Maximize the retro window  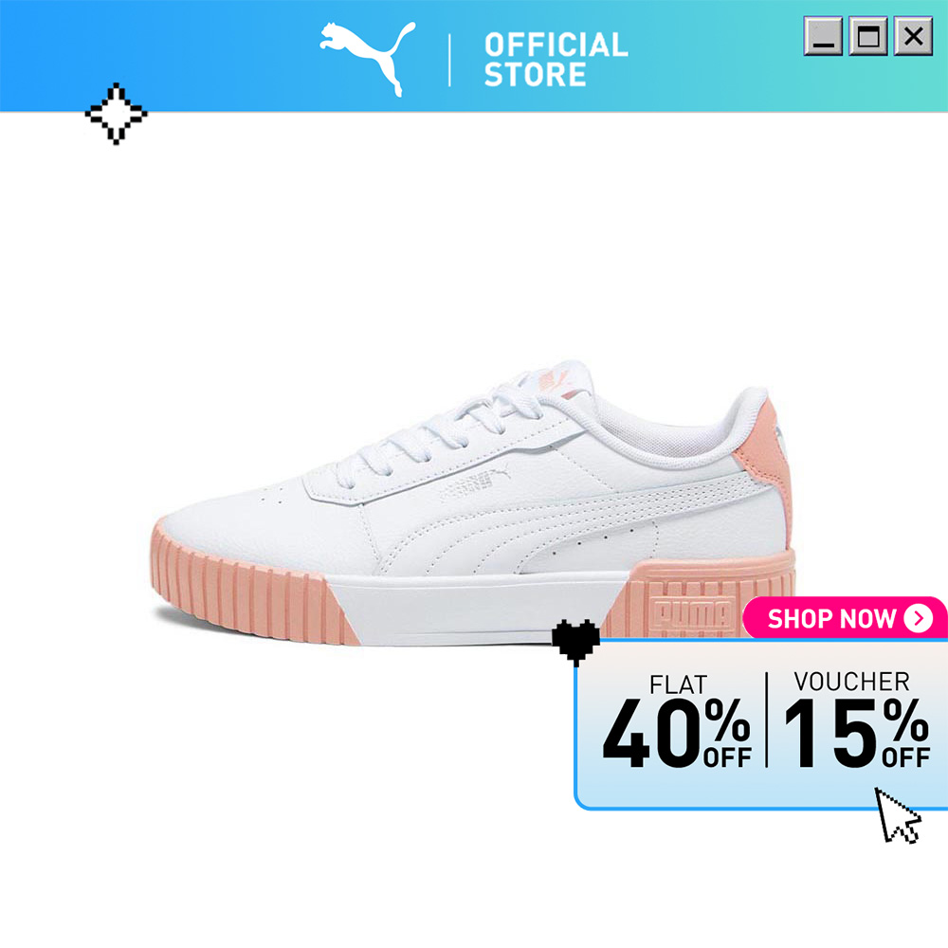coord(868,36)
